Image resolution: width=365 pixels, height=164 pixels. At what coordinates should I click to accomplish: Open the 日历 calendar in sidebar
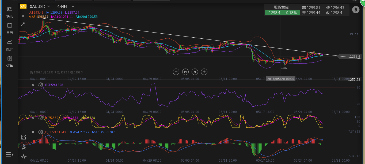click(x=10, y=29)
